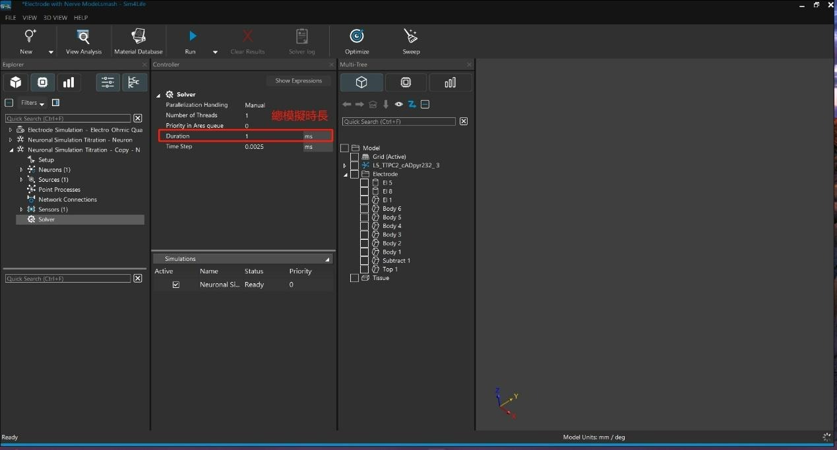The width and height of the screenshot is (837, 450).
Task: Open the 3D VIEW menu
Action: (x=55, y=18)
